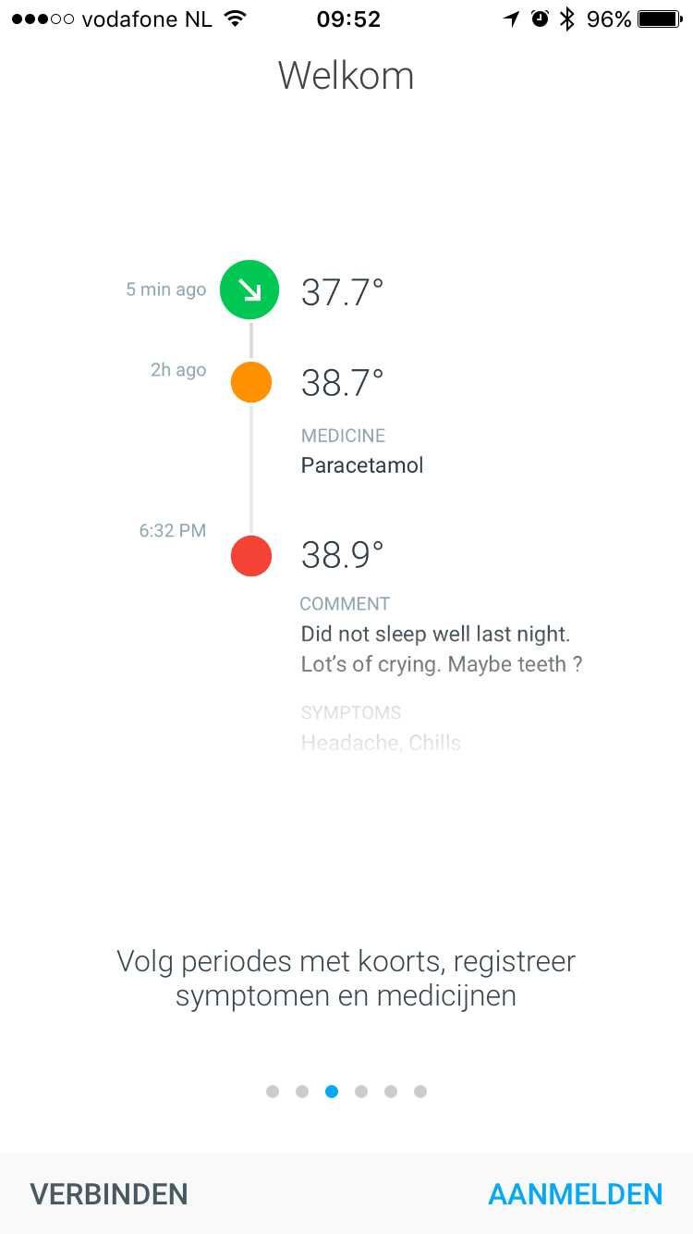Tap the 'Did not sleep well' comment text
Screen dimensions: 693x1234
point(442,649)
